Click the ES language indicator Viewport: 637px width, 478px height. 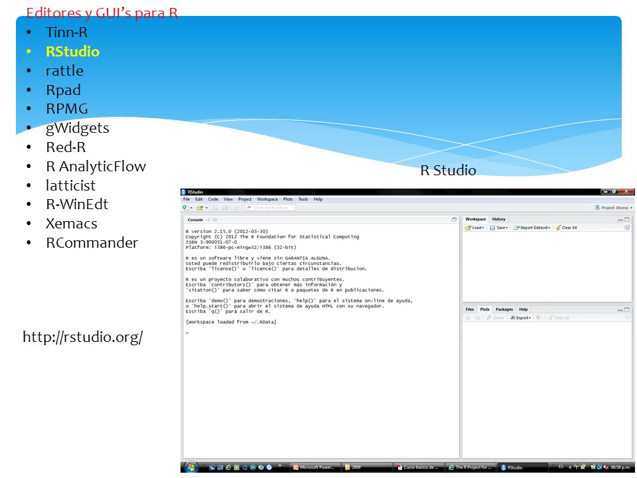[561, 467]
